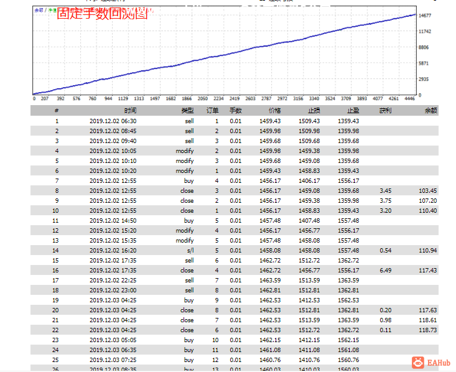This screenshot has height=372, width=456.
Task: Click the 手数 column header
Action: [x=236, y=111]
